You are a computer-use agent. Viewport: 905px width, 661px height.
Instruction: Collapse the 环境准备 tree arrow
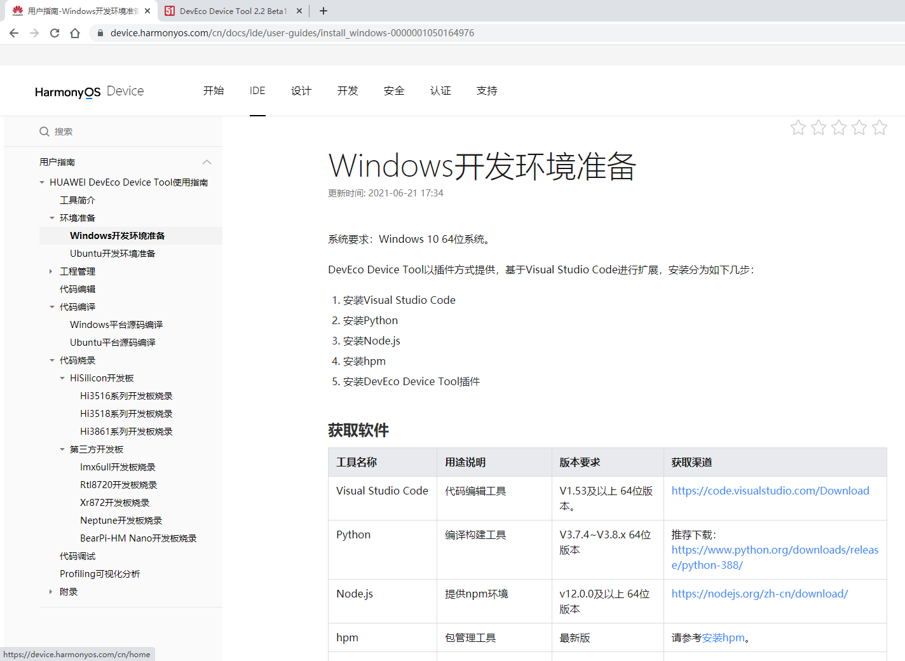pyautogui.click(x=52, y=218)
